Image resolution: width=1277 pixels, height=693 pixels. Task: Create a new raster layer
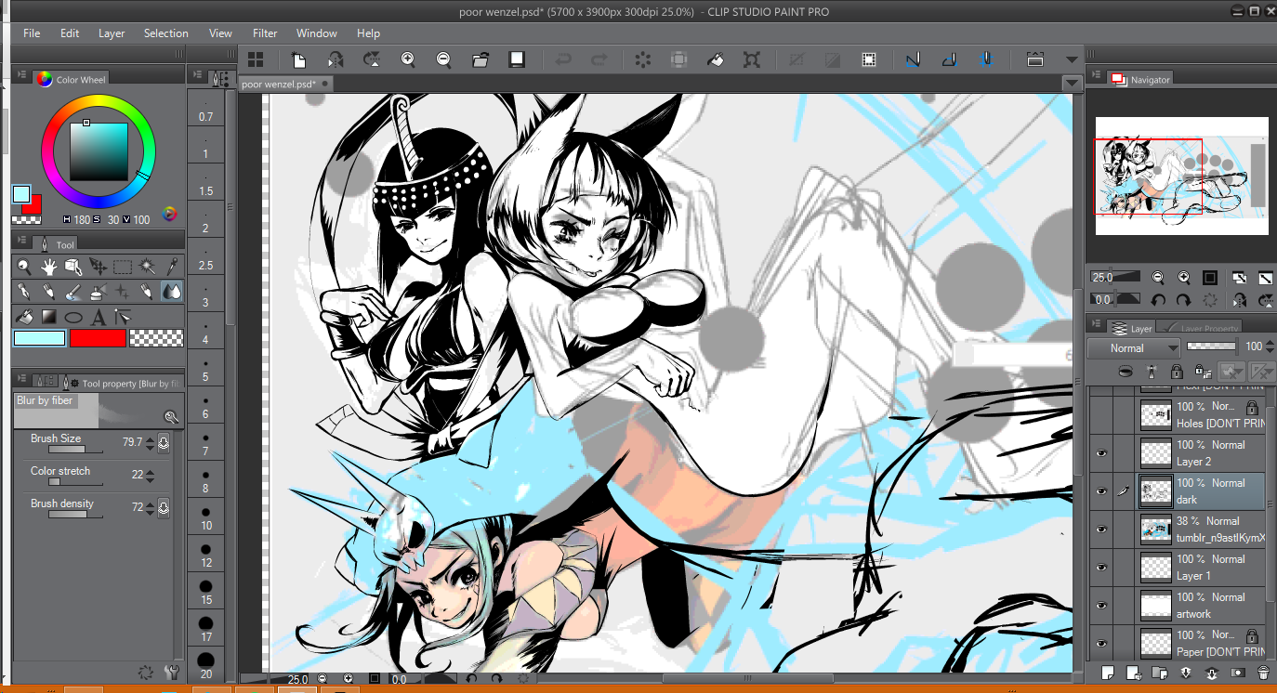(x=1107, y=673)
